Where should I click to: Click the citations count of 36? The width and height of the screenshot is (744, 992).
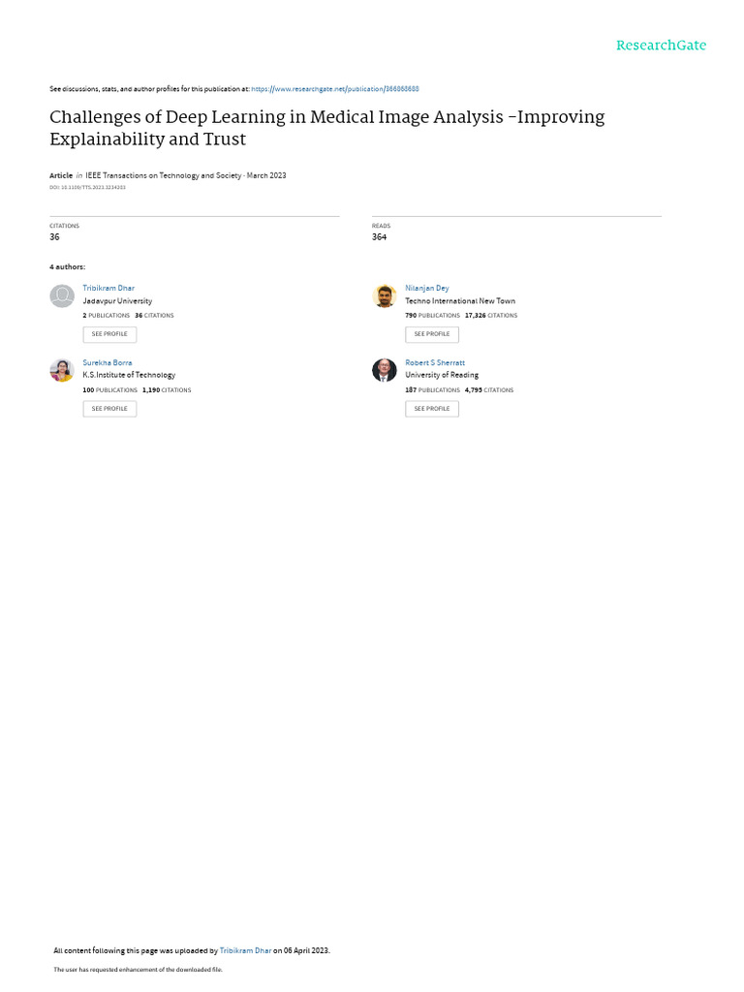pyautogui.click(x=54, y=237)
